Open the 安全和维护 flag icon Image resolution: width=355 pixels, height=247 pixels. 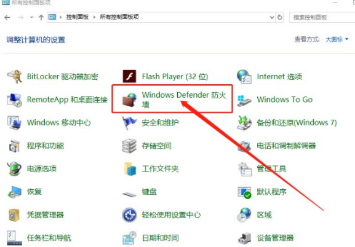129,123
